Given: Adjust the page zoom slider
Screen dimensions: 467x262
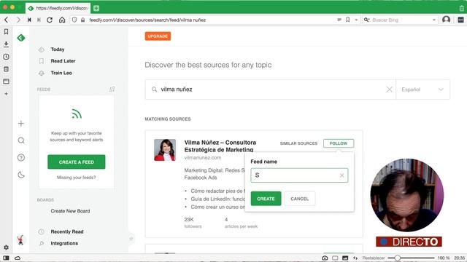Looking at the screenshot, I should [397, 258].
